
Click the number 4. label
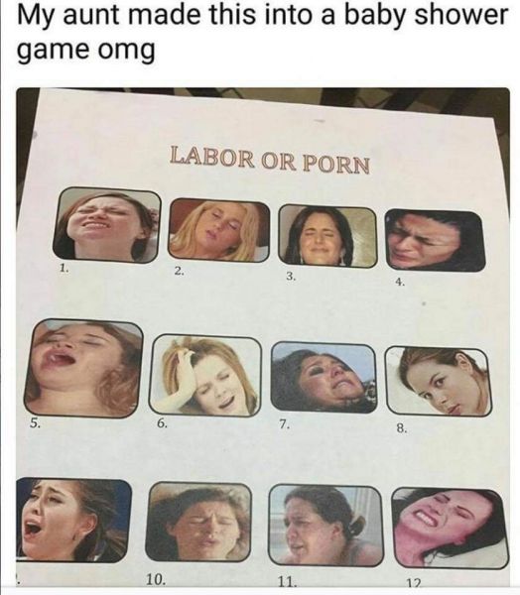(400, 282)
